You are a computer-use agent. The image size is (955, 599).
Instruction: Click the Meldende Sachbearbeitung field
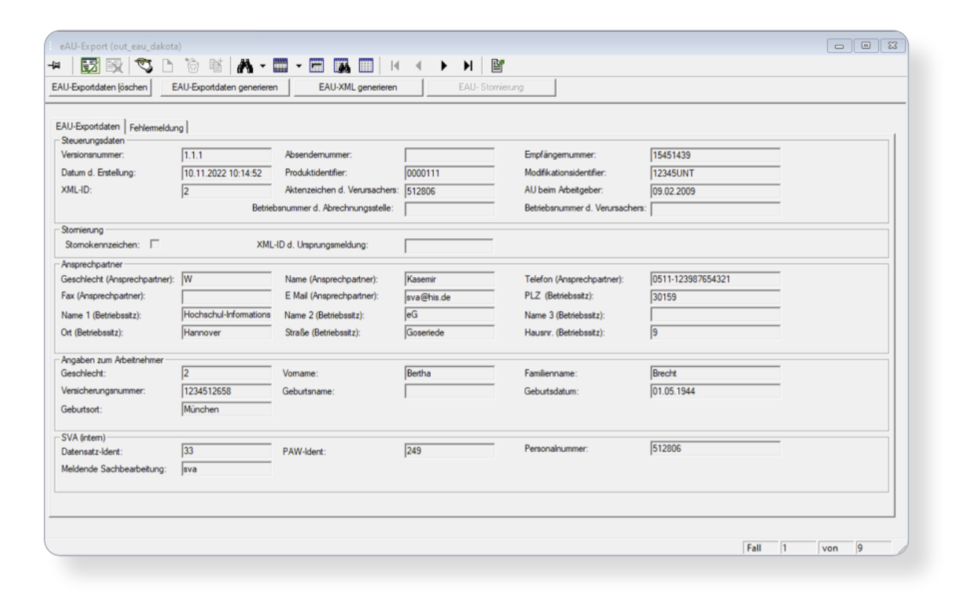[227, 468]
